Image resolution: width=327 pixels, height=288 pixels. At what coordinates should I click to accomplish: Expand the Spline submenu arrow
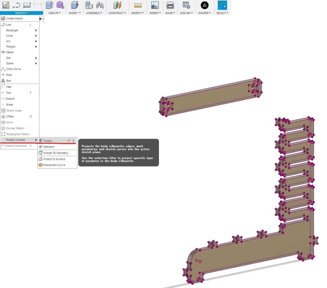[x=36, y=63]
